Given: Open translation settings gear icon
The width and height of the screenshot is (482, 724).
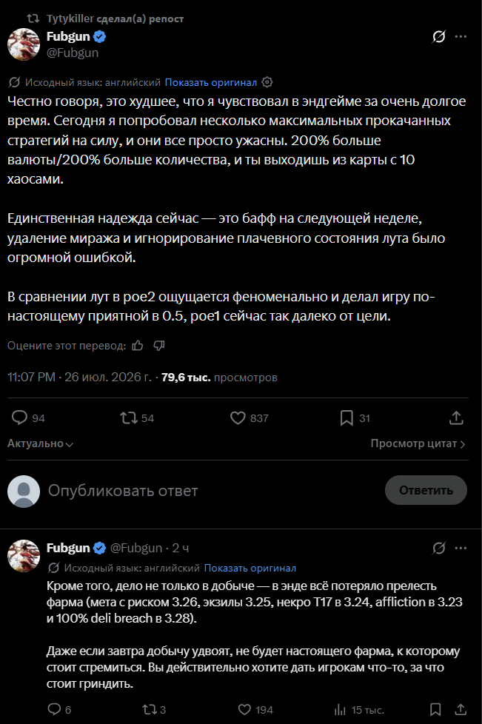Looking at the screenshot, I should point(267,82).
